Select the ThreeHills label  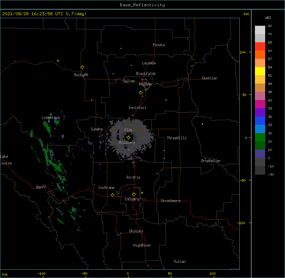tap(177, 138)
